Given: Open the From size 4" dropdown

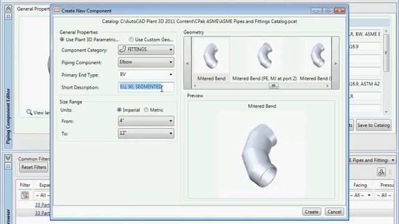Looking at the screenshot, I should pos(146,121).
